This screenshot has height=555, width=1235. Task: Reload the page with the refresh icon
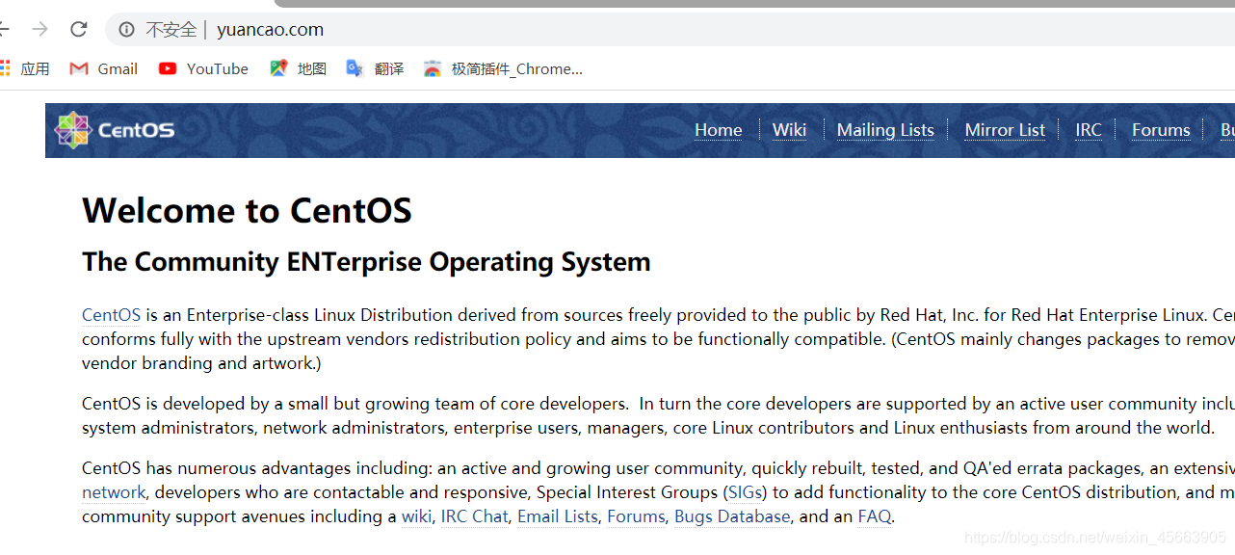[x=79, y=30]
